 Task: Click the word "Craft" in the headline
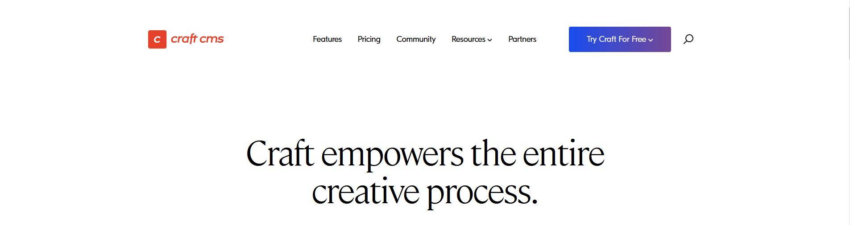280,154
